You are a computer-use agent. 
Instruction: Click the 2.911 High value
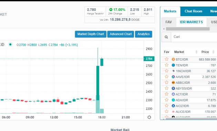(148, 10)
